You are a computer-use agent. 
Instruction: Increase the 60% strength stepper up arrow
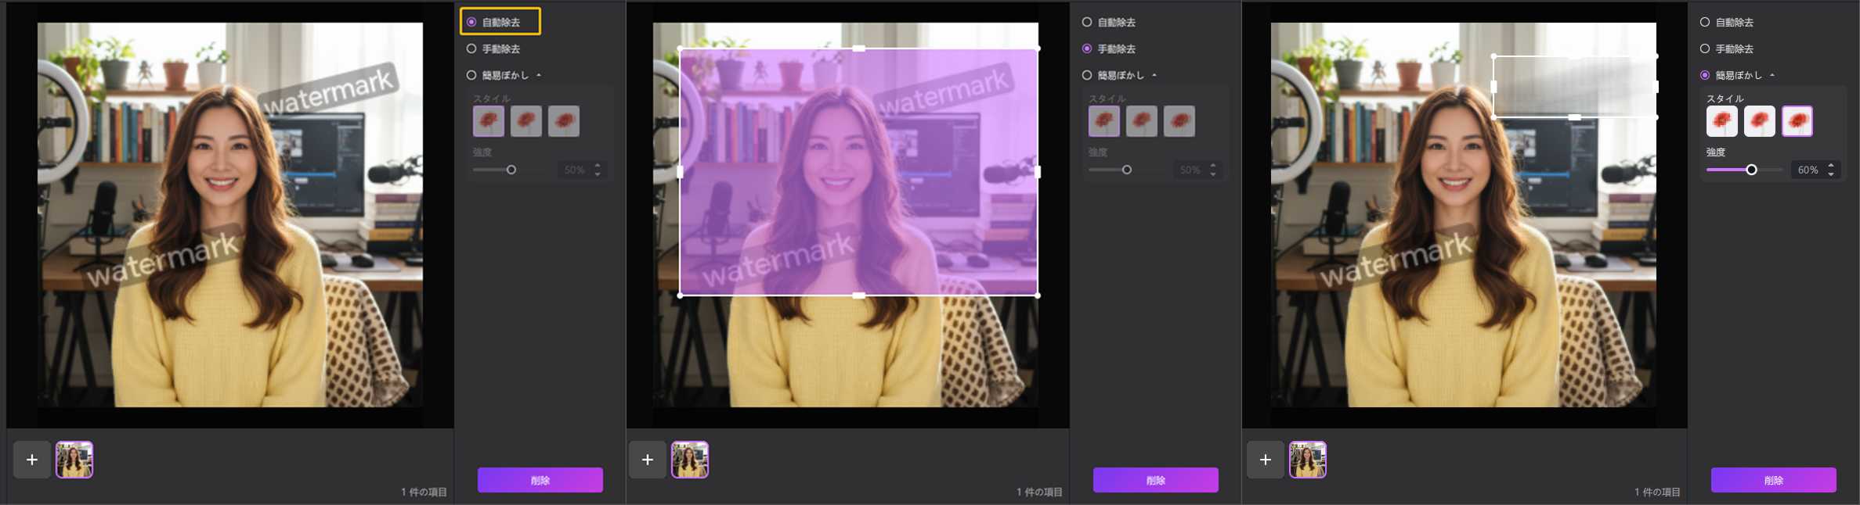click(x=1831, y=166)
